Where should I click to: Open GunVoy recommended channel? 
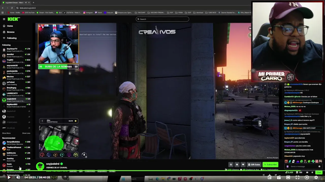[16, 160]
